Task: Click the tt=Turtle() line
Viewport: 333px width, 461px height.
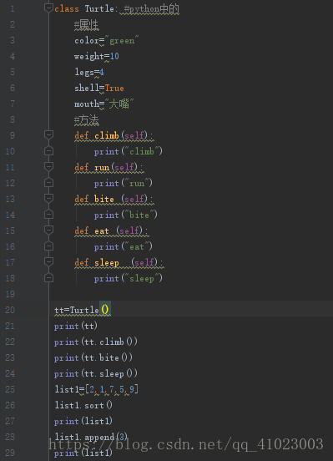Action: 83,310
